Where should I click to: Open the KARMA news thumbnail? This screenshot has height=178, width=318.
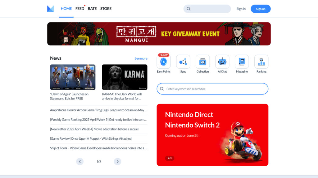point(125,77)
